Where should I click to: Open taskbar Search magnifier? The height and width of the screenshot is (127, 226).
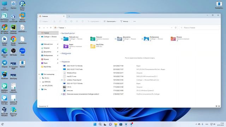coord(100,124)
